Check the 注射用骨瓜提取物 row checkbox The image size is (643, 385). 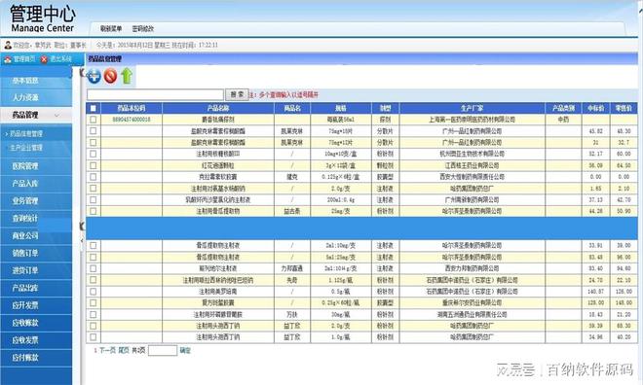click(x=94, y=211)
